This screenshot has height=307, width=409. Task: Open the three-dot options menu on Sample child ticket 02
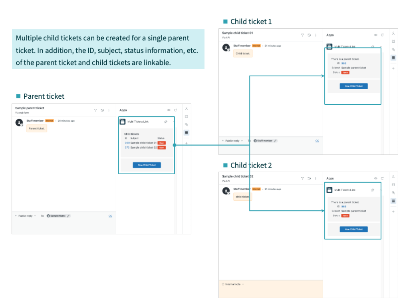click(316, 178)
